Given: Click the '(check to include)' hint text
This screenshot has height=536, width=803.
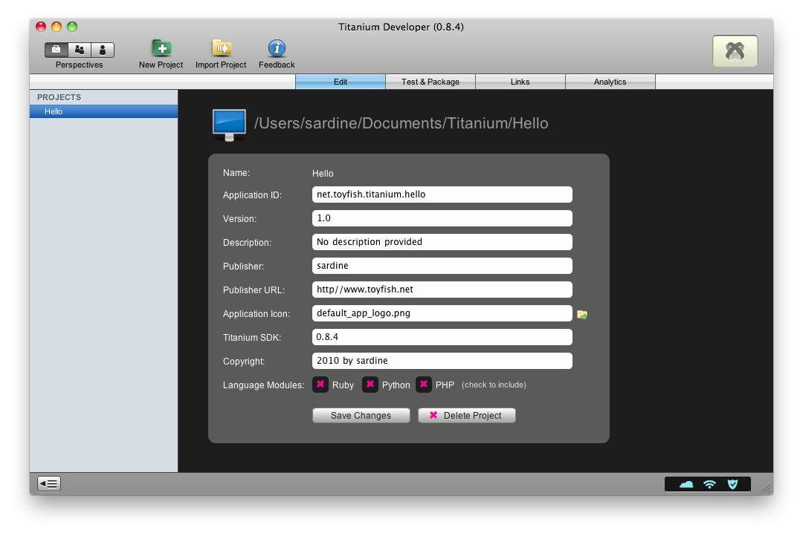Looking at the screenshot, I should [x=494, y=385].
